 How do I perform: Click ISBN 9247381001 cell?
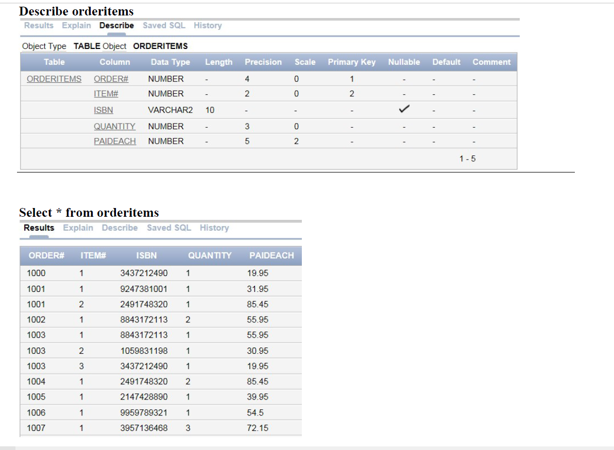144,289
